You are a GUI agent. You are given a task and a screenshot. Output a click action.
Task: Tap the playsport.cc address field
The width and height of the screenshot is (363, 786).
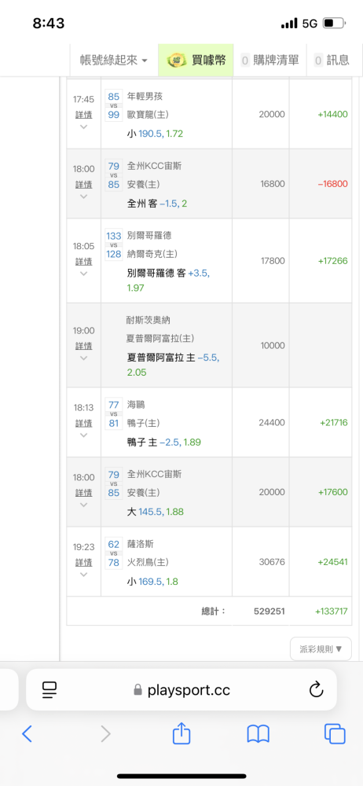[x=181, y=690]
